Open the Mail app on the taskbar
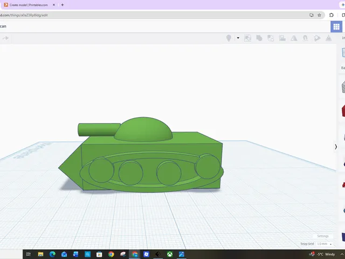345x259 pixels. (64, 254)
